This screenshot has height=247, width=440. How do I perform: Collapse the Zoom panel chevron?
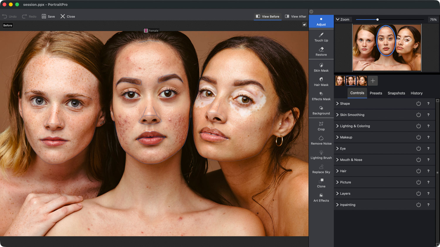tap(338, 19)
